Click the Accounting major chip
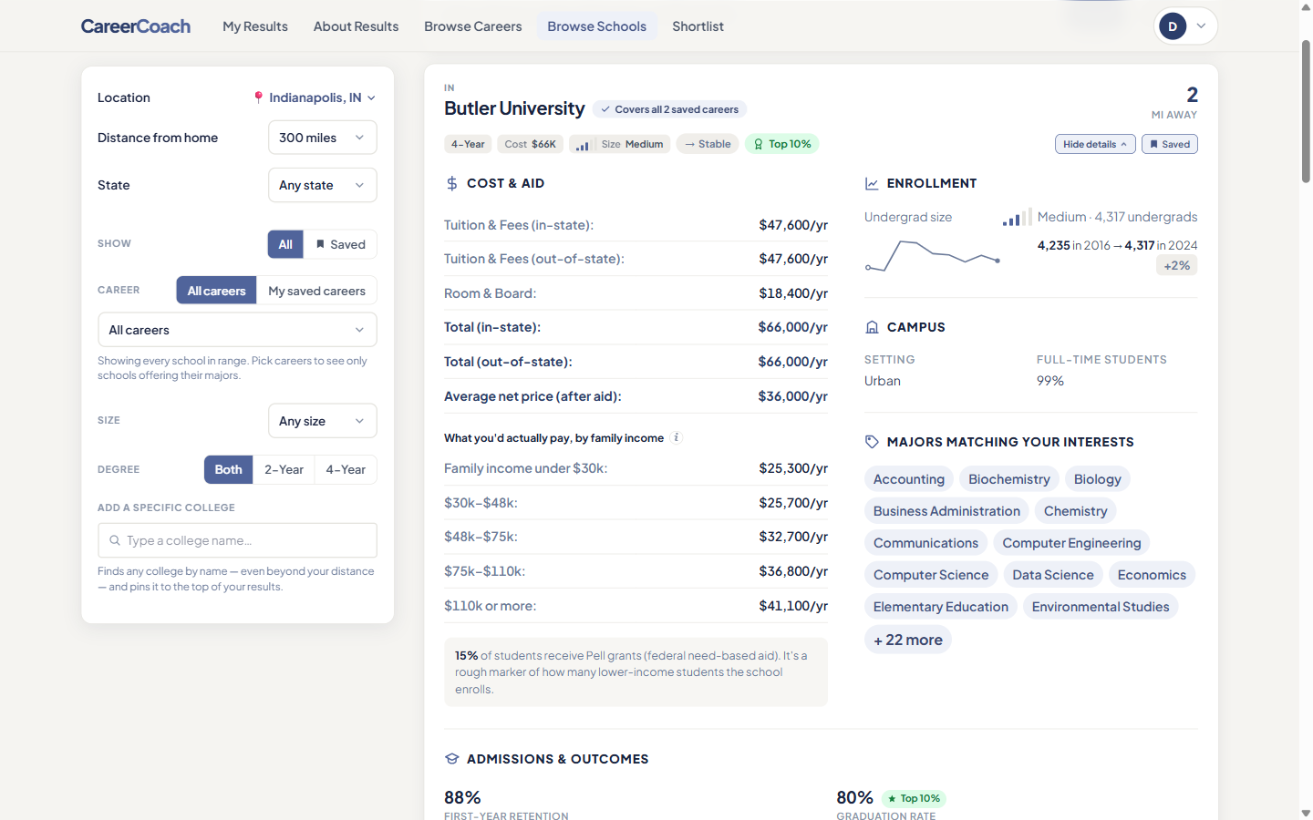 pyautogui.click(x=909, y=479)
